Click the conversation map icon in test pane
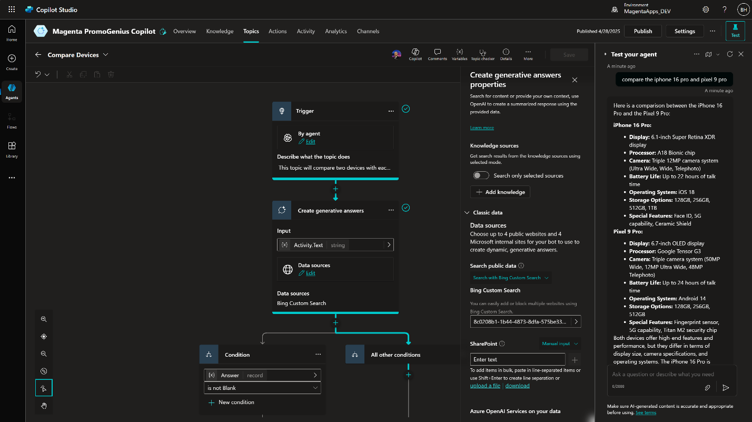 (x=708, y=54)
